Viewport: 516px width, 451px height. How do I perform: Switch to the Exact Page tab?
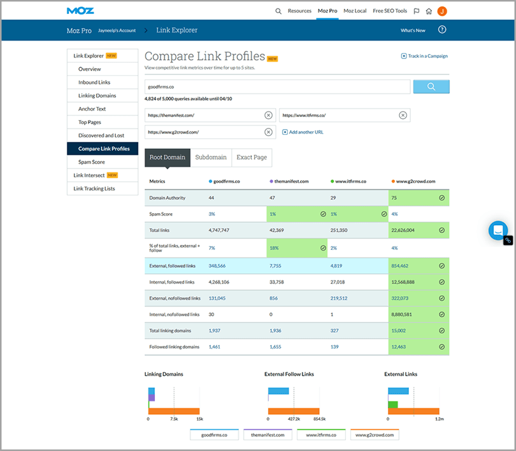(252, 158)
